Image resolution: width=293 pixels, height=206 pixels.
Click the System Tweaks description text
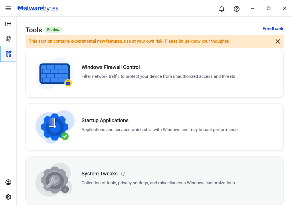point(158,183)
